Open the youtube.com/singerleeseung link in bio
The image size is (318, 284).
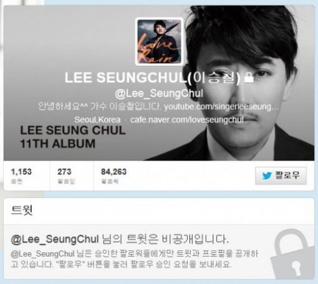point(221,107)
